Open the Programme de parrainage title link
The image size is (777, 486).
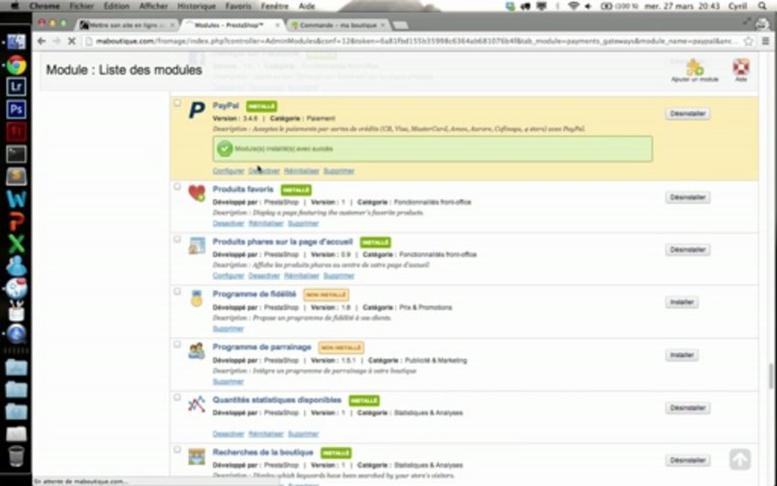point(262,347)
